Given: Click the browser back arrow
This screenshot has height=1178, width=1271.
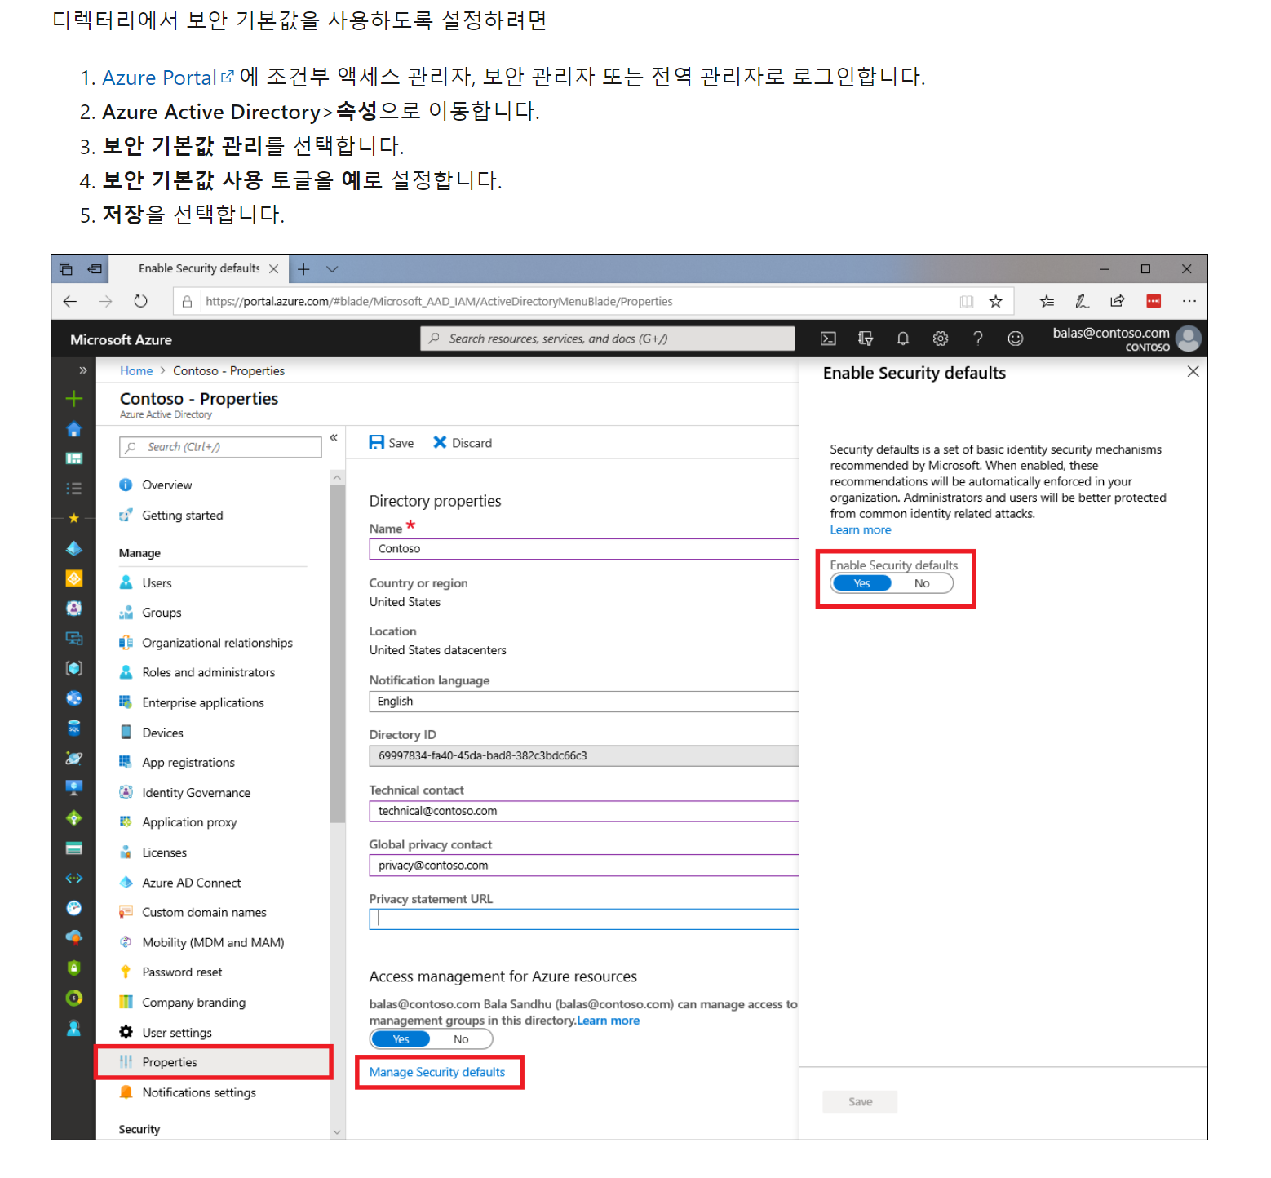Looking at the screenshot, I should (x=70, y=301).
